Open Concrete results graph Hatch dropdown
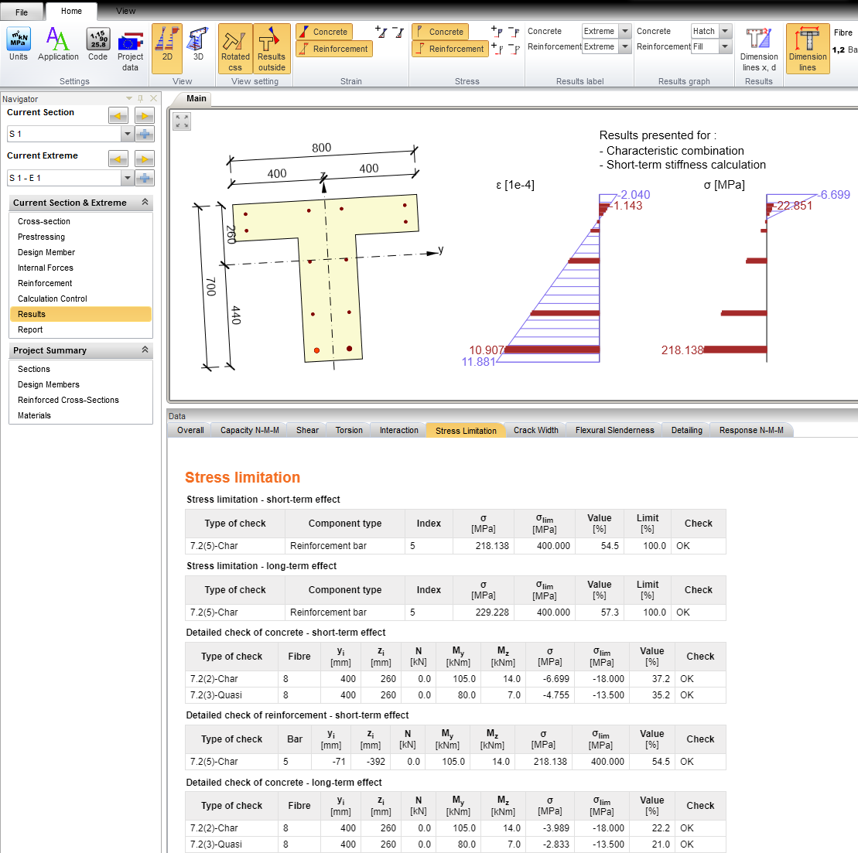This screenshot has height=853, width=858. coord(725,32)
